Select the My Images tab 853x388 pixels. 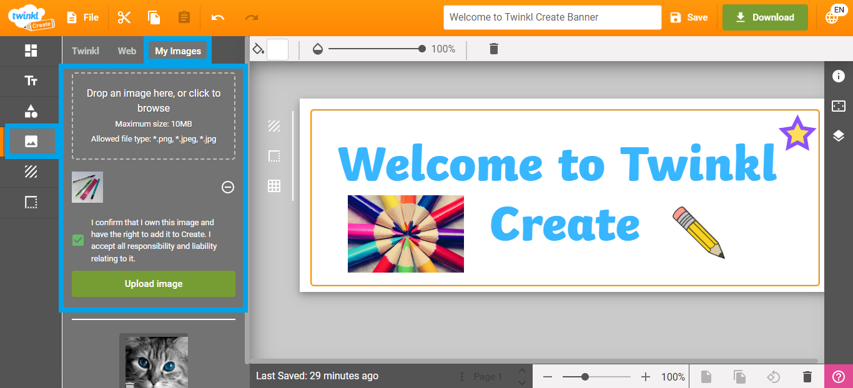tap(178, 51)
